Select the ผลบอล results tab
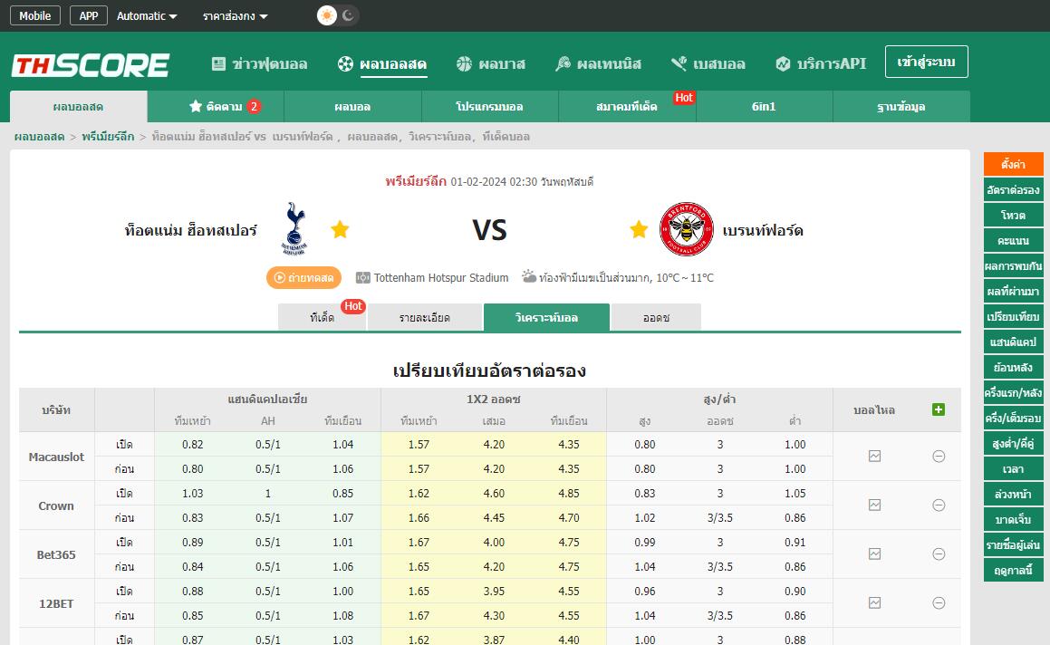Screen dimensions: 1050x645 [353, 107]
